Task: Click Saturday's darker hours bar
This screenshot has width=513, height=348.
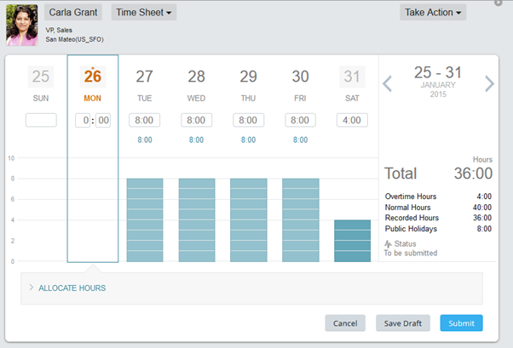Action: point(351,241)
